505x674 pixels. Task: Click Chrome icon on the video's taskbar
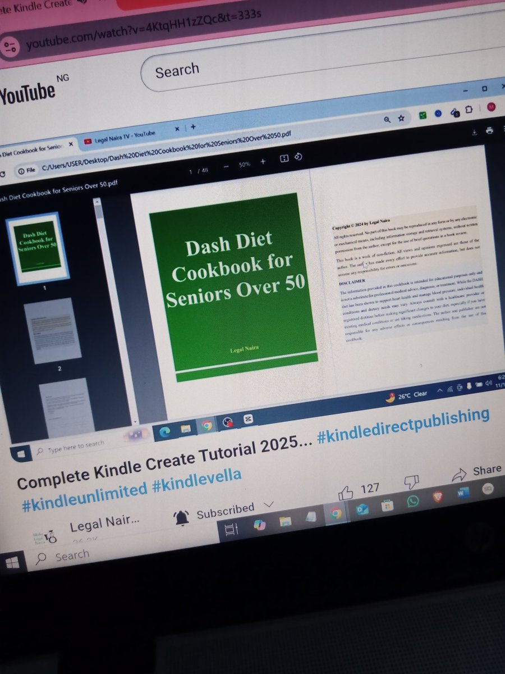click(x=206, y=425)
